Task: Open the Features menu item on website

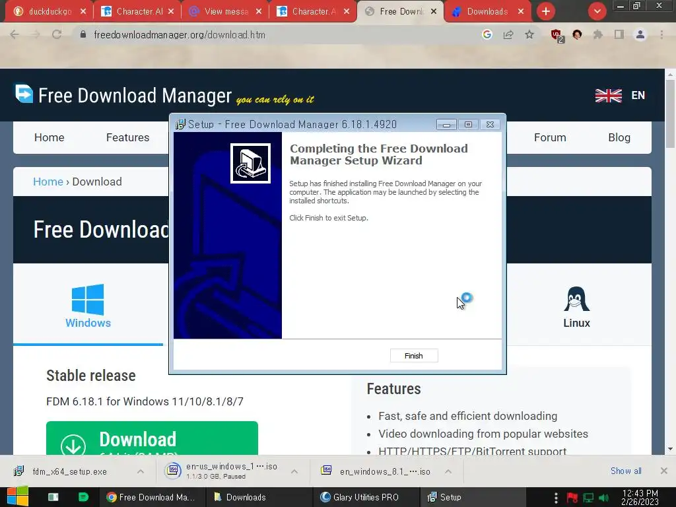Action: pos(127,137)
